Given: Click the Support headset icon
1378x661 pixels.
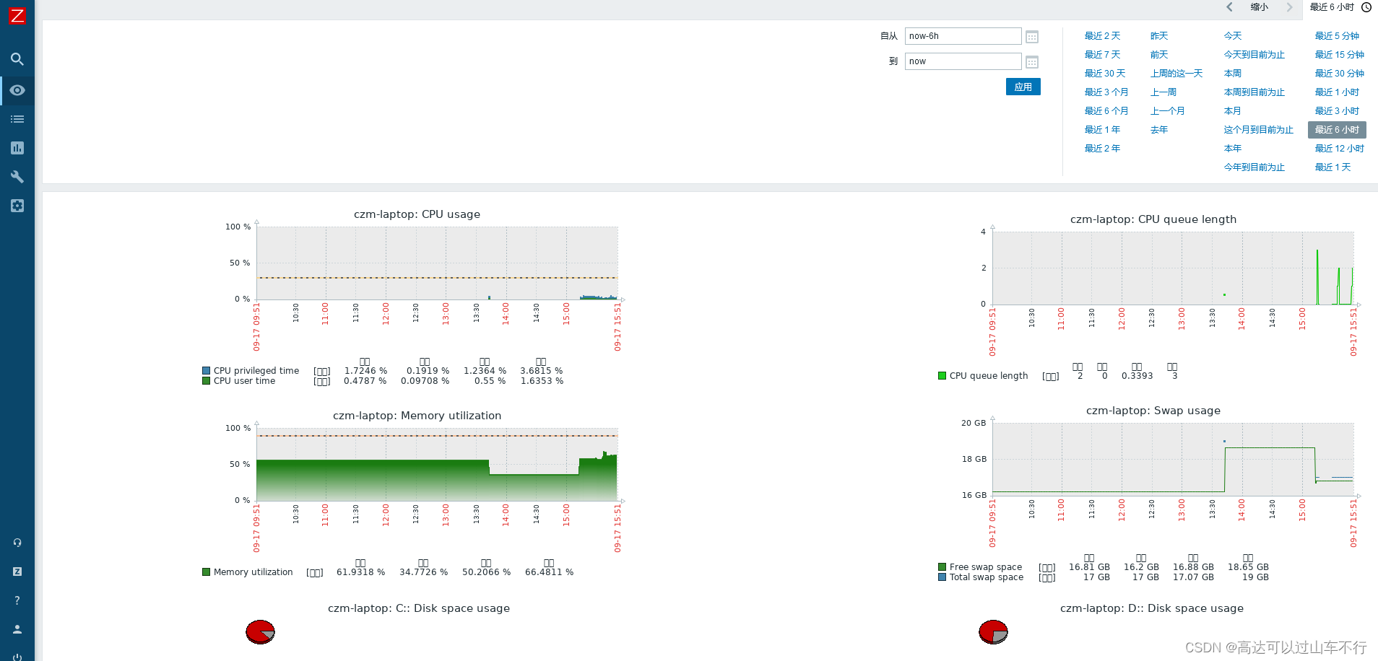Looking at the screenshot, I should point(17,543).
